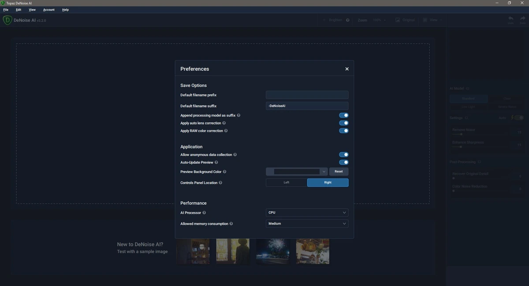Screen dimensions: 529x286
Task: Select the Severe Noise AI model button
Action: (507, 107)
